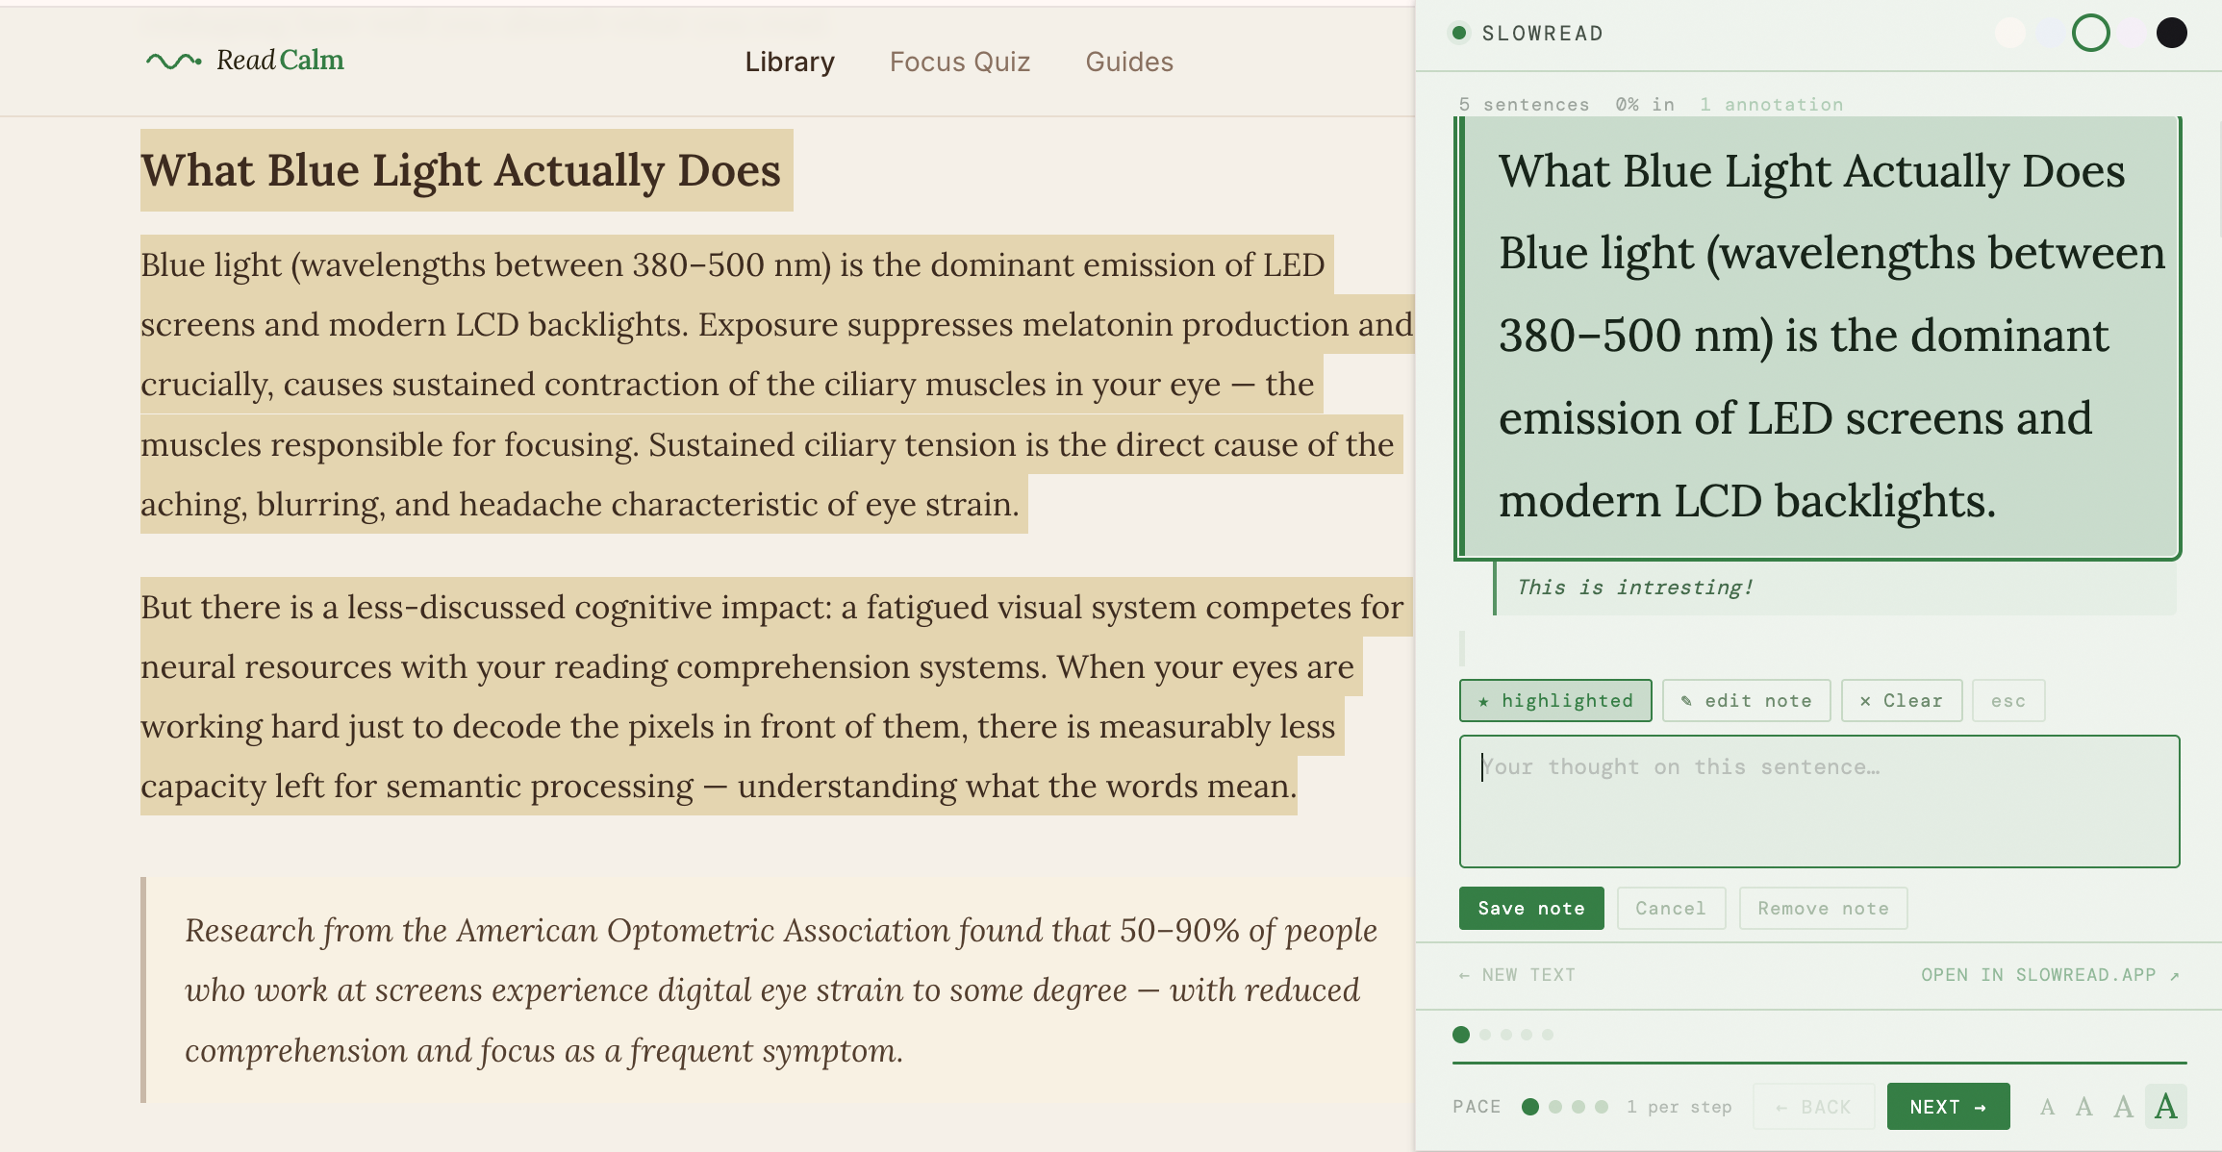Click the thought note text area
This screenshot has height=1152, width=2222.
(1818, 801)
